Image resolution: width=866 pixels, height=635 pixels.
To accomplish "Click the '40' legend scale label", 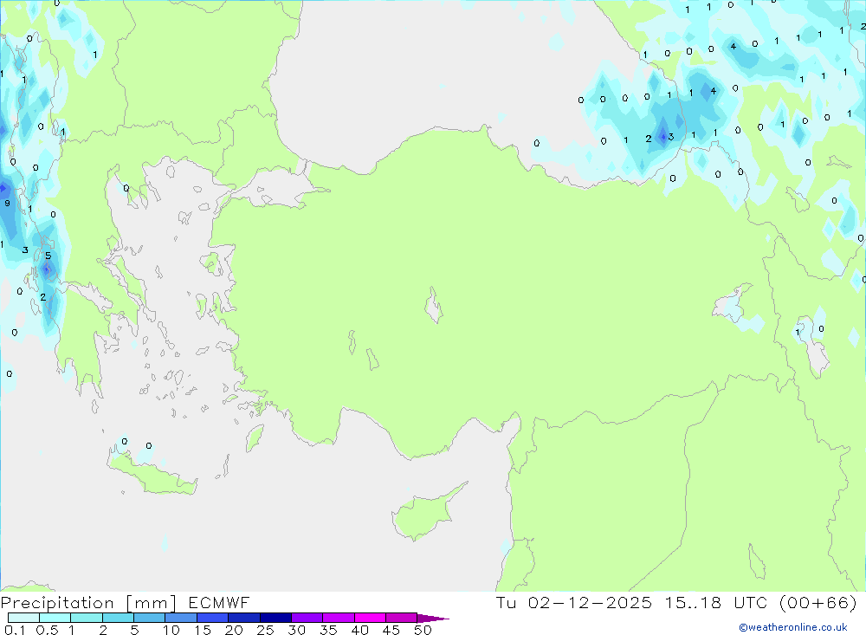I will tap(360, 630).
